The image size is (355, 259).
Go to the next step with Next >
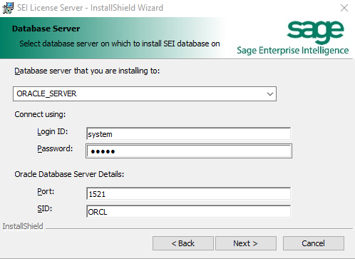coord(246,243)
